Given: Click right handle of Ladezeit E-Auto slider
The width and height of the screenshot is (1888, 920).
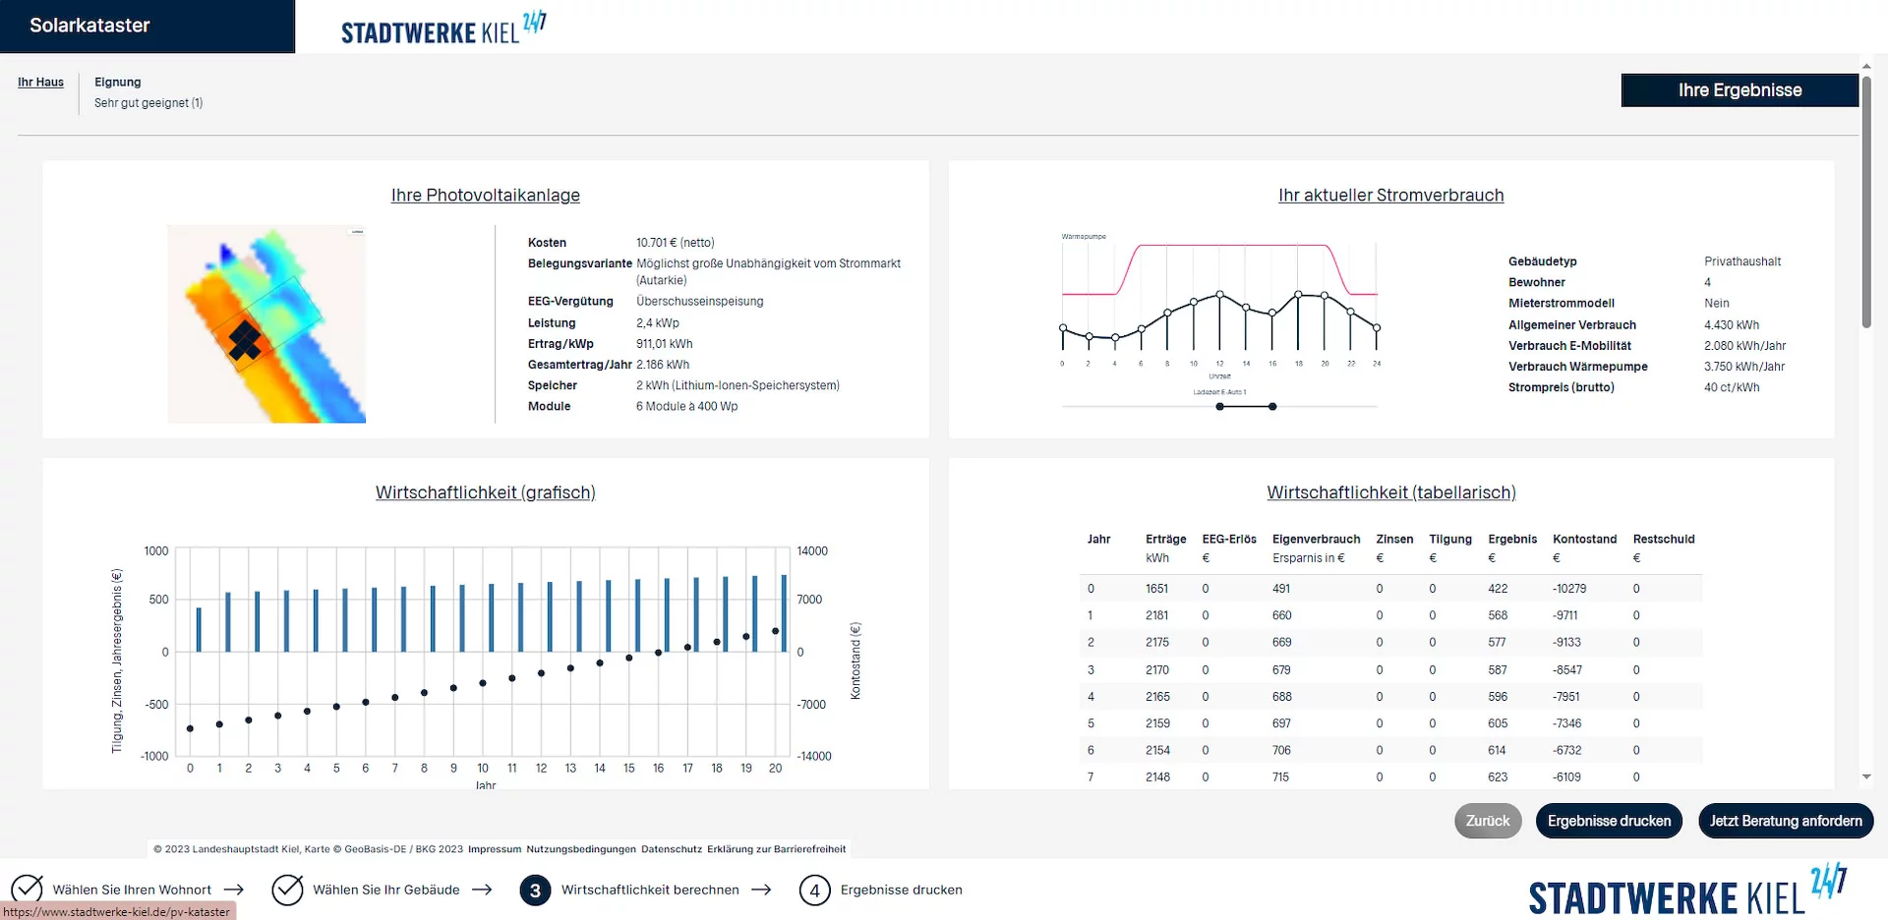Looking at the screenshot, I should 1272,407.
